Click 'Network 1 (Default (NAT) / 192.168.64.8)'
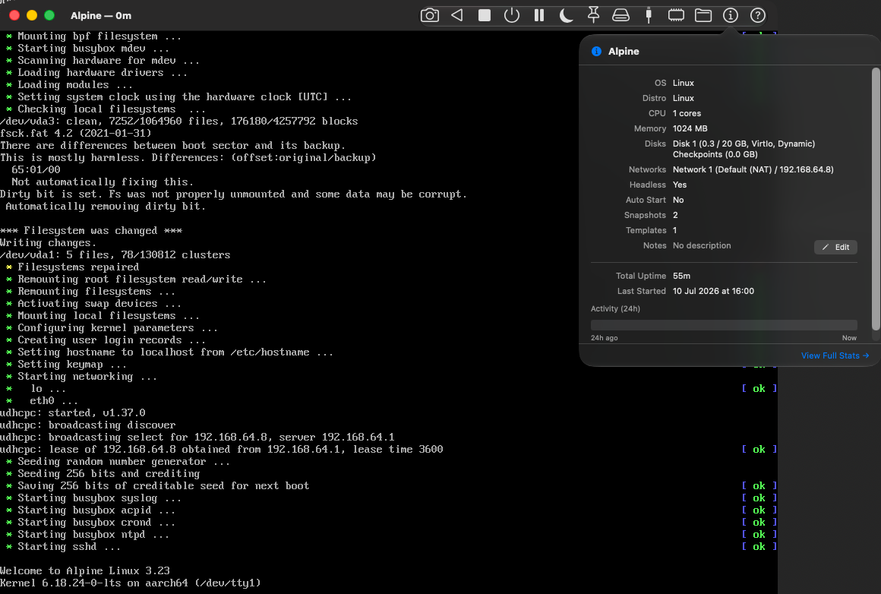This screenshot has height=594, width=881. [x=753, y=169]
